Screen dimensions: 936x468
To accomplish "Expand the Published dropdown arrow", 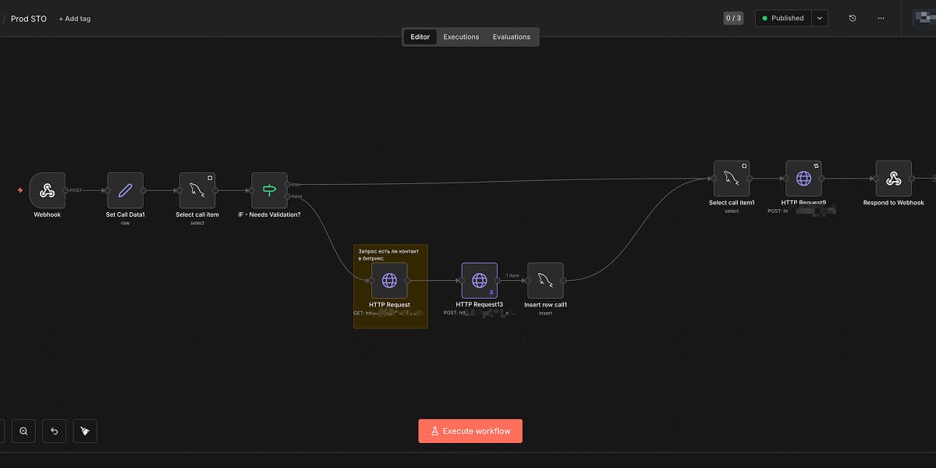I will tap(819, 18).
